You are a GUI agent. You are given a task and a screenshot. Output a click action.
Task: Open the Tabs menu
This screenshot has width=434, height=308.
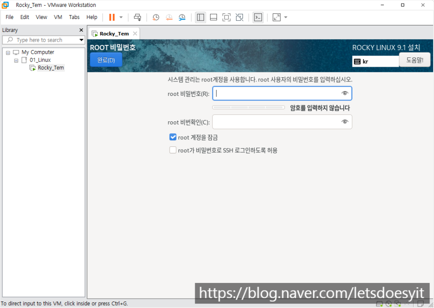pos(74,17)
